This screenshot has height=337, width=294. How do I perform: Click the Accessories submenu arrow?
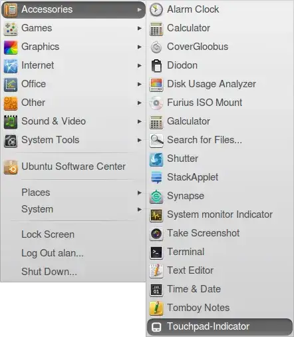(x=140, y=10)
